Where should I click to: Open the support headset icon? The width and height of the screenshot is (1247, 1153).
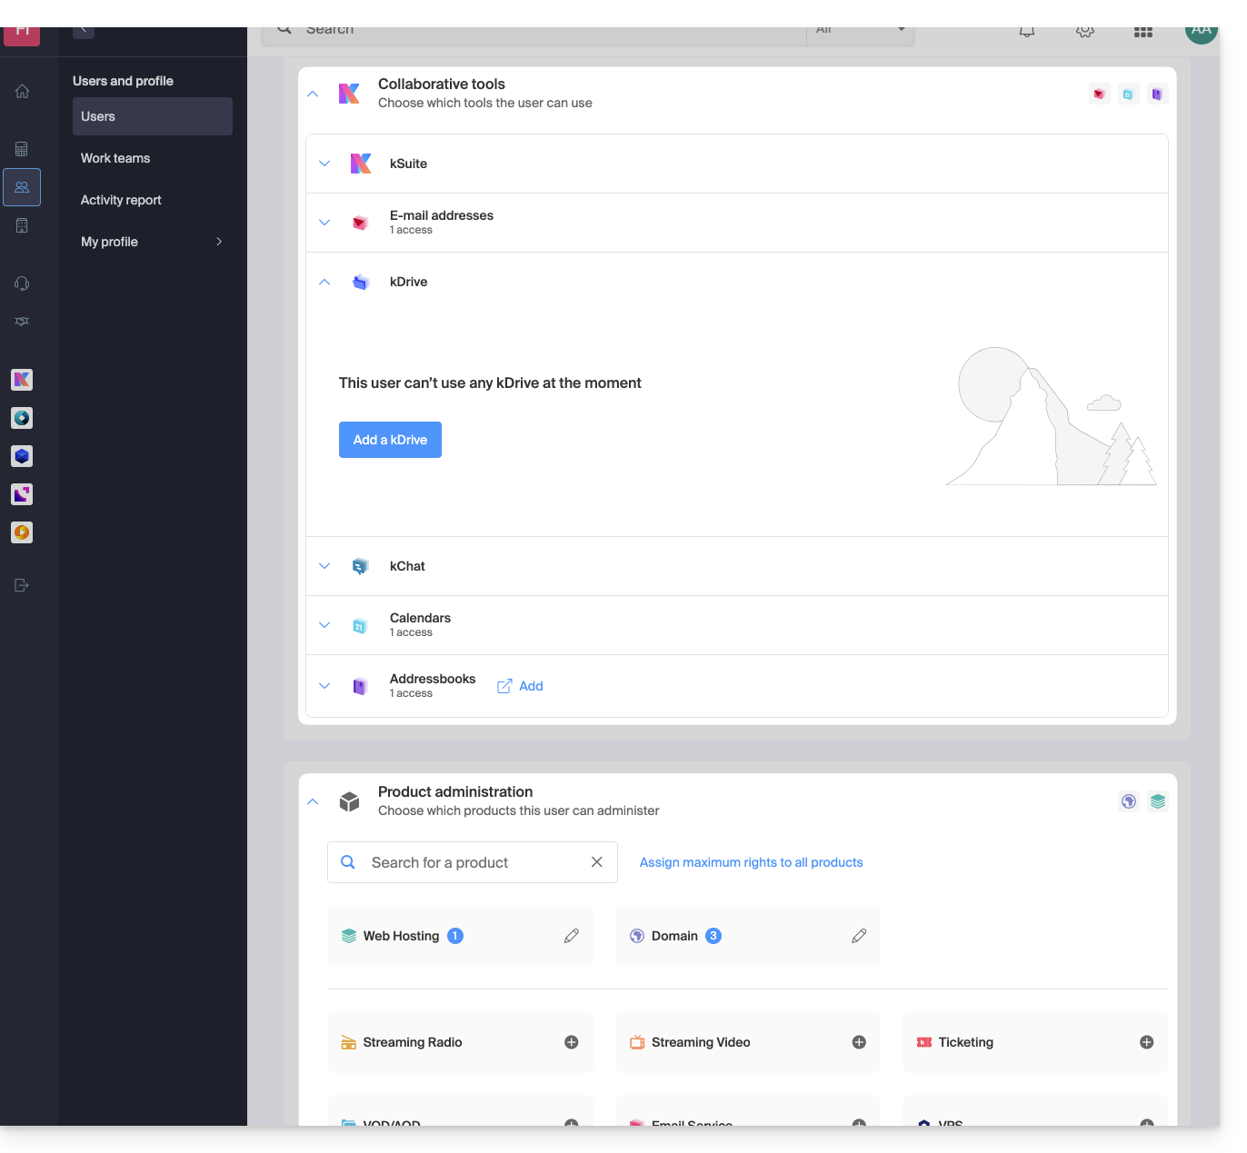point(22,283)
